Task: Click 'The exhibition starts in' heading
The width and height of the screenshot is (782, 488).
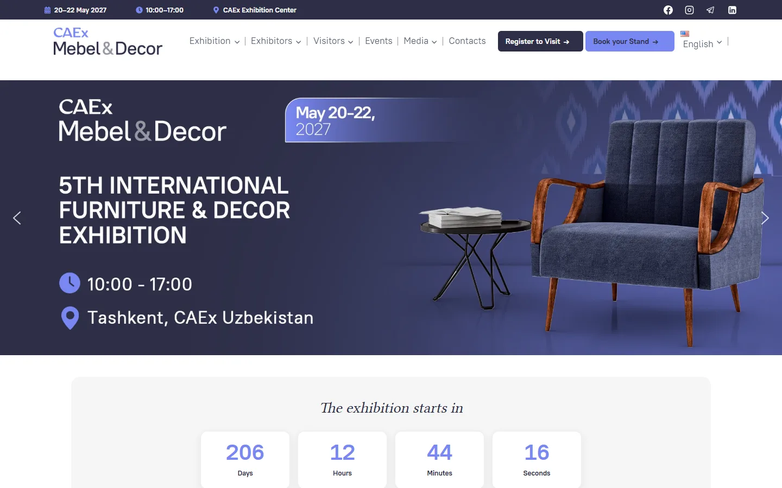Action: pos(392,408)
